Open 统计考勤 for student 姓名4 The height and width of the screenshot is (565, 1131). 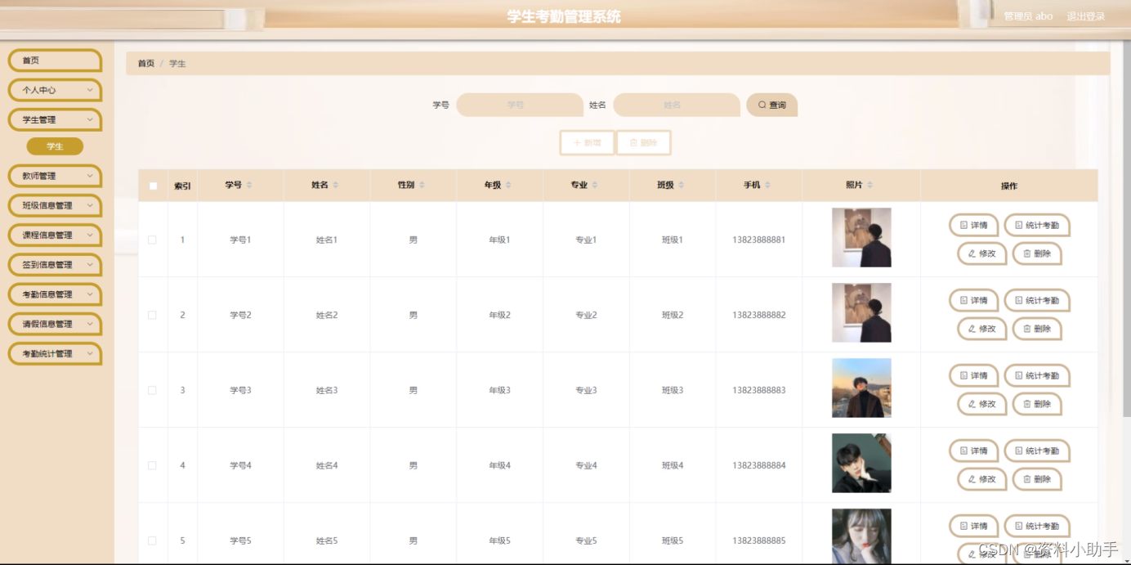pyautogui.click(x=1037, y=451)
